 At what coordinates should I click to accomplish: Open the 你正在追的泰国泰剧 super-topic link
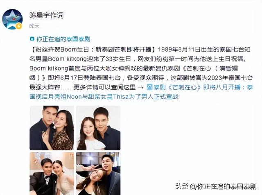point(63,39)
